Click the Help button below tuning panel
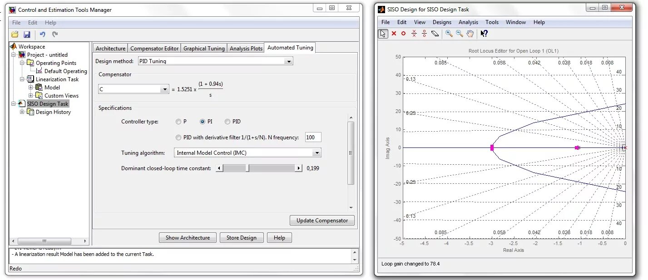 279,238
